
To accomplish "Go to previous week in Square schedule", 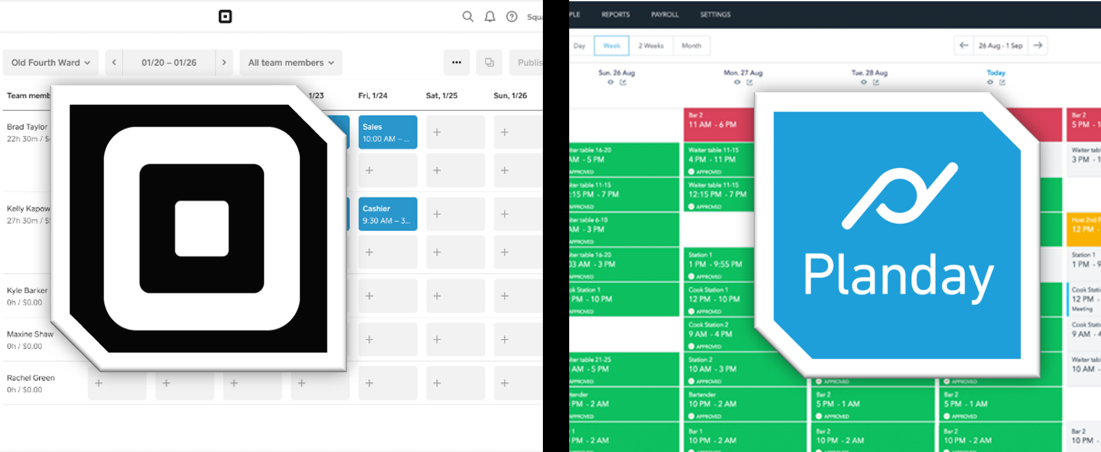I will tap(114, 62).
